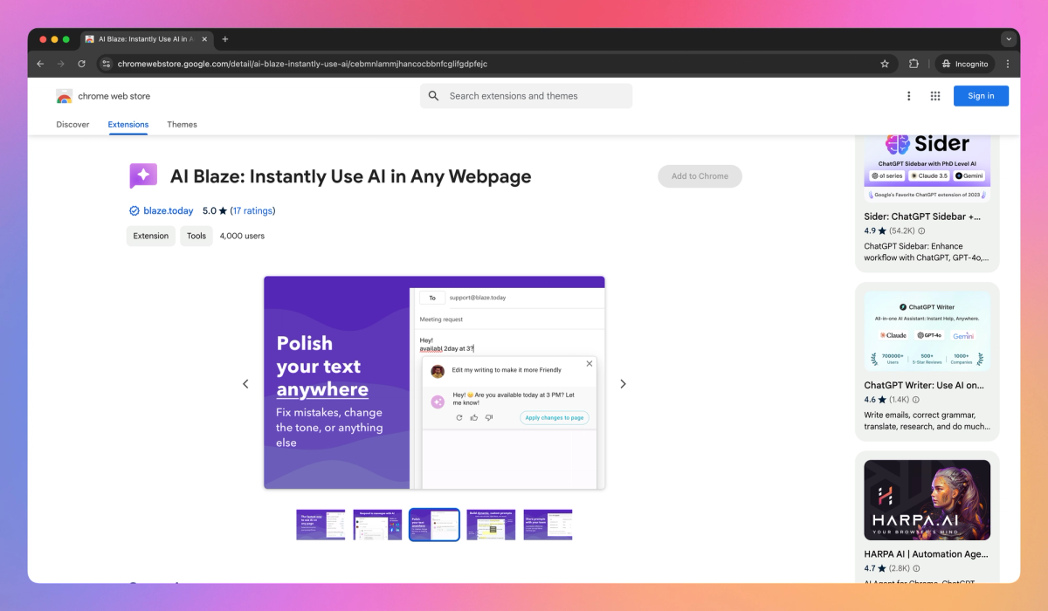Click the Extension category chip
Screen dimensions: 1048x611
[151, 236]
